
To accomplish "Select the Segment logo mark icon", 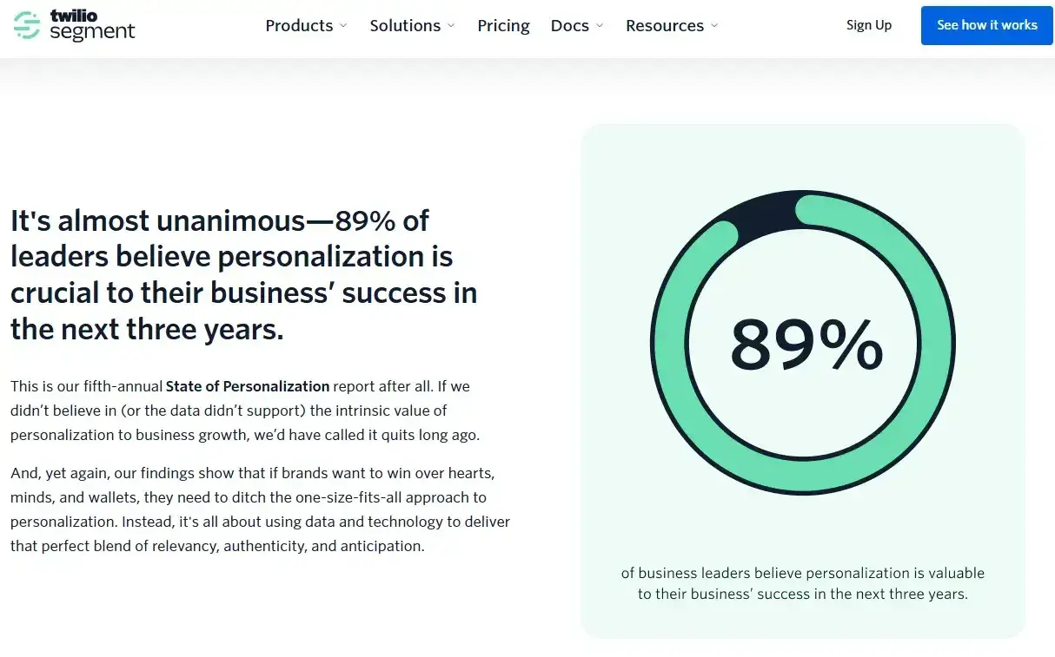I will 30,26.
